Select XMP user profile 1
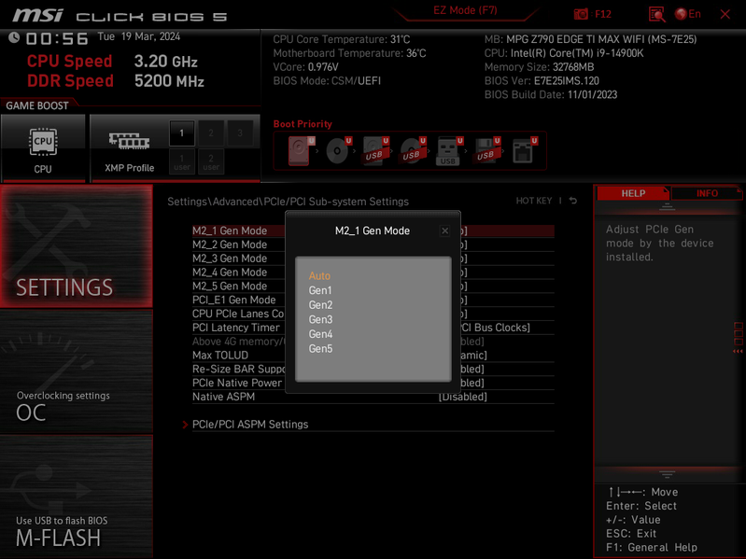The width and height of the screenshot is (746, 559). [x=182, y=161]
